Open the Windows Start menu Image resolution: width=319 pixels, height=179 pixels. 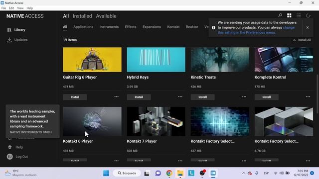pos(106,173)
